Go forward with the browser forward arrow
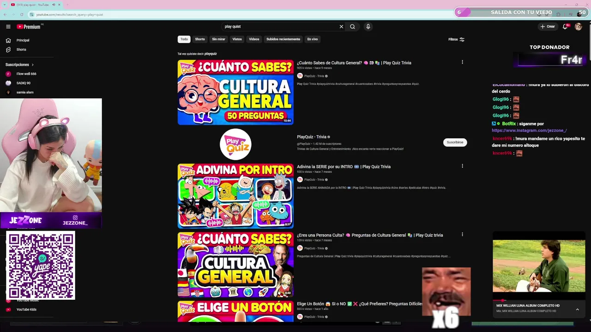Image resolution: width=591 pixels, height=332 pixels. pyautogui.click(x=13, y=15)
